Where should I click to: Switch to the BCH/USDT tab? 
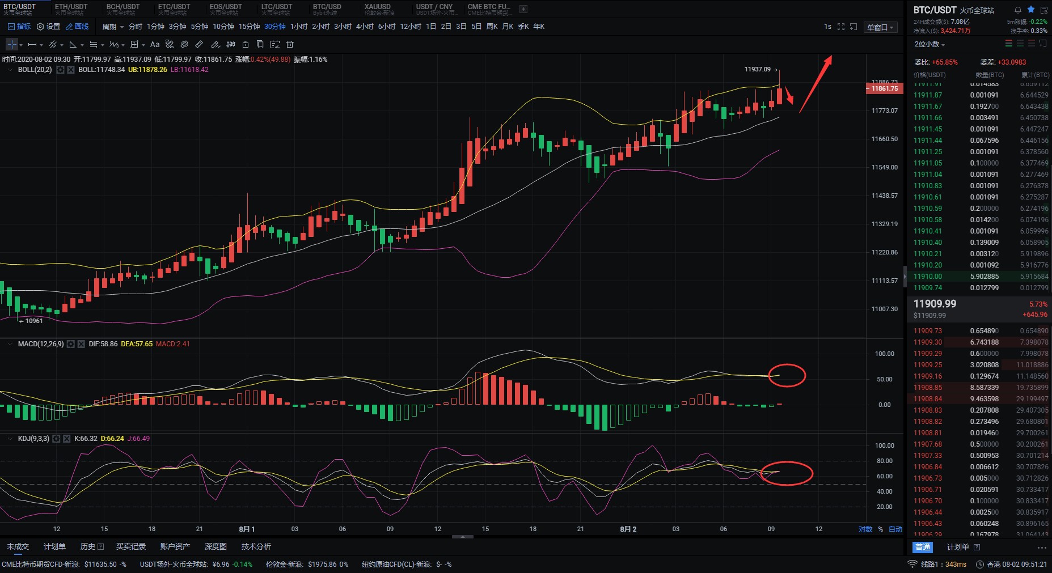point(122,9)
